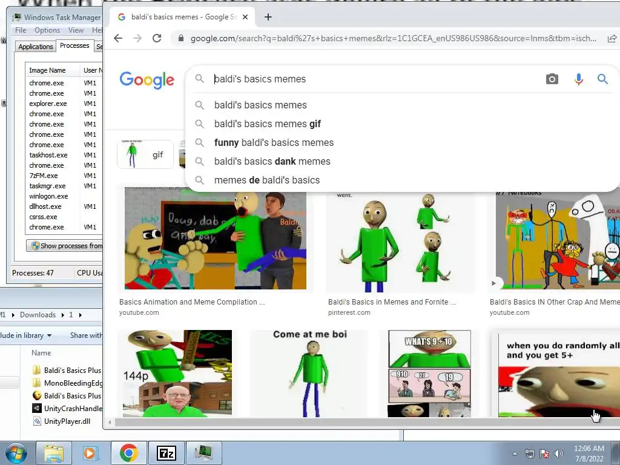Image resolution: width=620 pixels, height=465 pixels.
Task: Select the dllhost.exe process row
Action: [63, 206]
